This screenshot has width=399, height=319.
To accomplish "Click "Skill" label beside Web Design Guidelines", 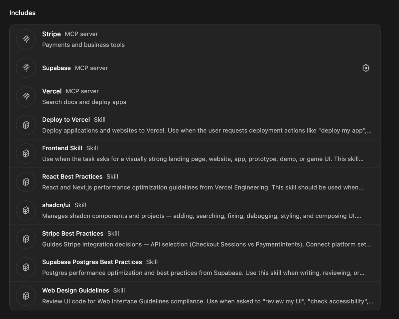I will pyautogui.click(x=119, y=290).
